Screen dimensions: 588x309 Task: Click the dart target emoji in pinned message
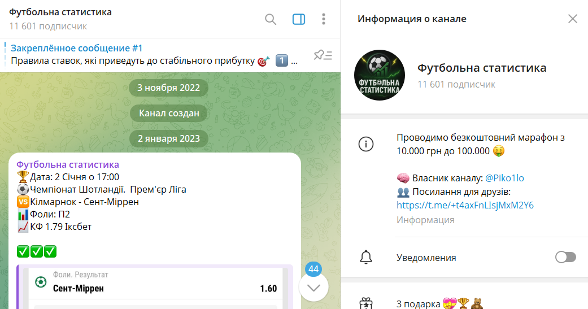tap(264, 61)
